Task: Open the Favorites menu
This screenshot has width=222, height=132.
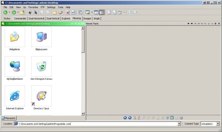Action: (33, 7)
